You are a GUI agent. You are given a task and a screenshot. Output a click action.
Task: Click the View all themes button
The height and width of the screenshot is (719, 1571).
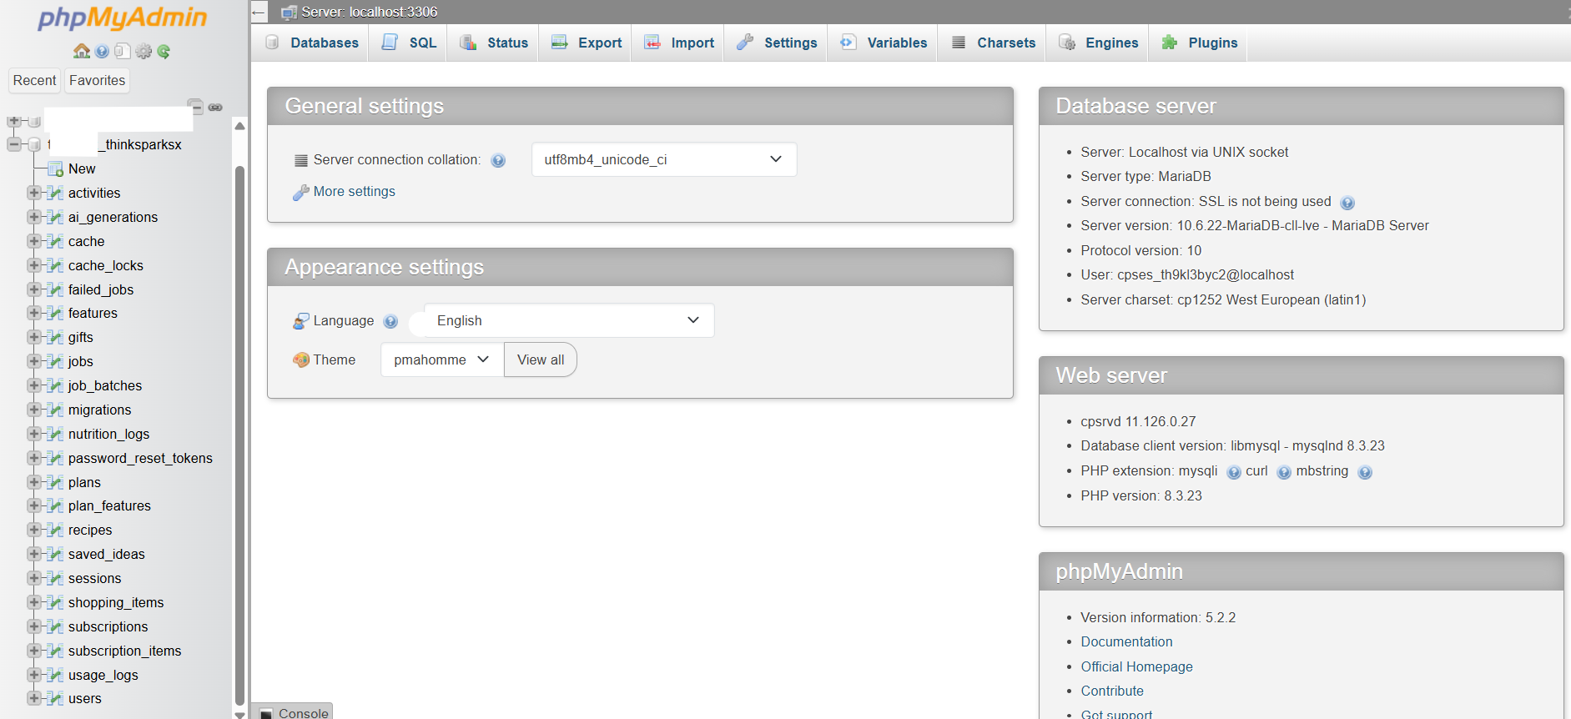(541, 359)
